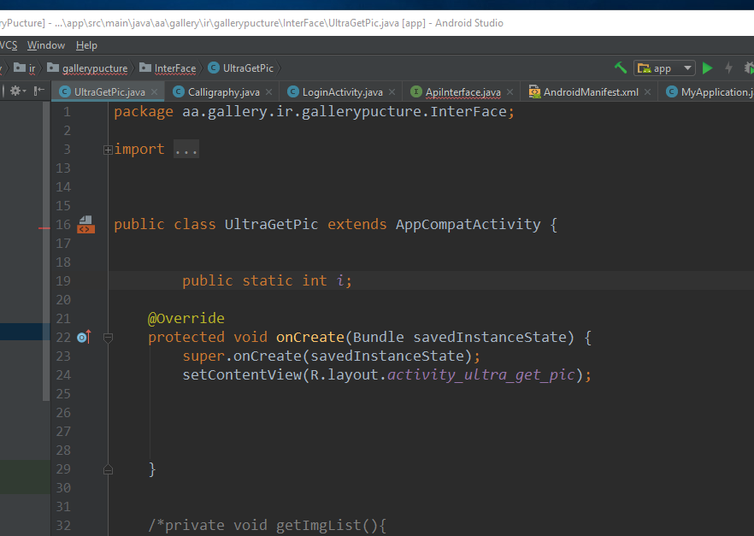Open the Help menu
The height and width of the screenshot is (536, 754).
(x=86, y=45)
